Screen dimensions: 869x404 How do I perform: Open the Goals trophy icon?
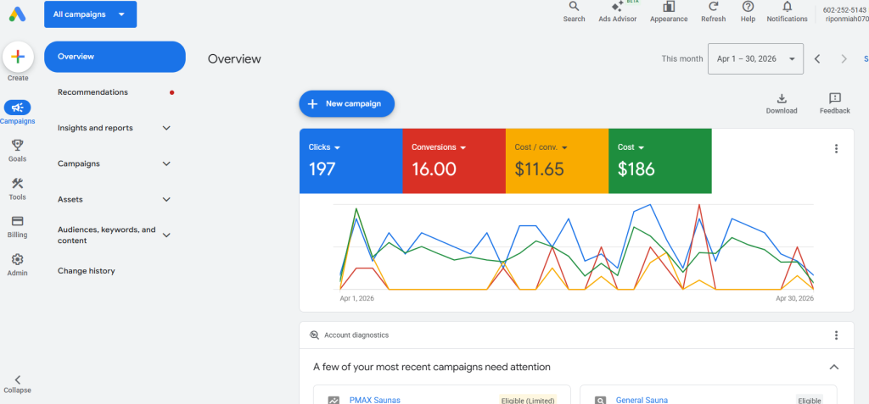click(x=18, y=145)
